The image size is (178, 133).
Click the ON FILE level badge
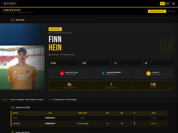coord(154,118)
